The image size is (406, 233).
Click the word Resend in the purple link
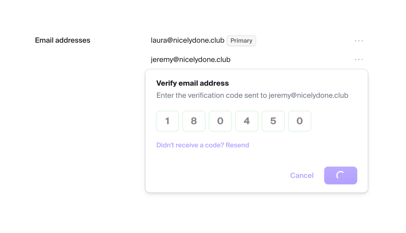pyautogui.click(x=237, y=145)
